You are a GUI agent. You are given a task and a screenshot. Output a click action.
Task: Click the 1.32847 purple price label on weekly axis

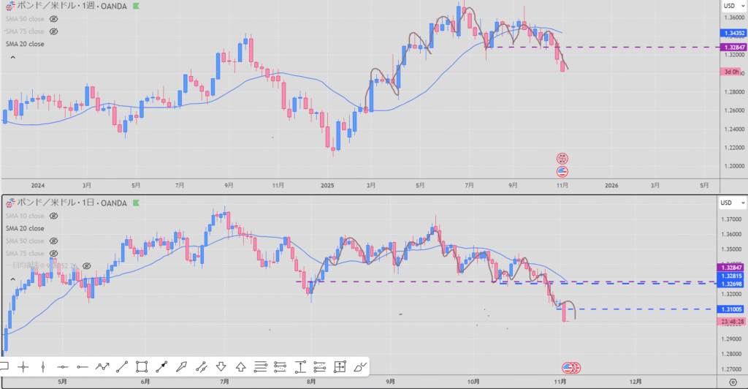tap(734, 48)
